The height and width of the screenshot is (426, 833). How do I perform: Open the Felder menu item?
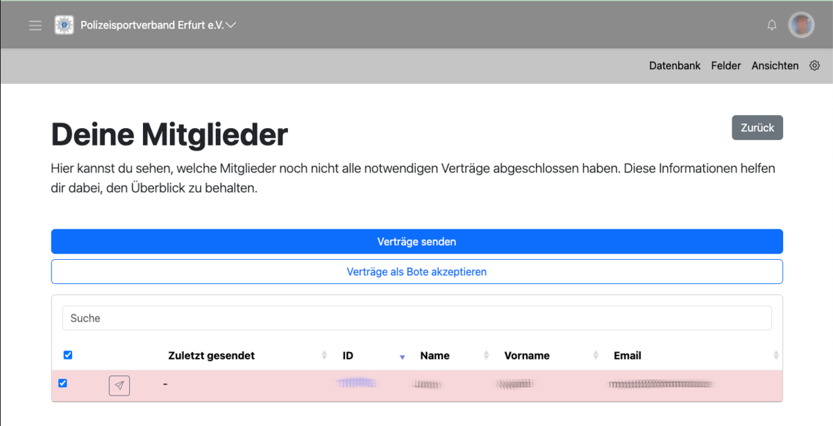[726, 66]
